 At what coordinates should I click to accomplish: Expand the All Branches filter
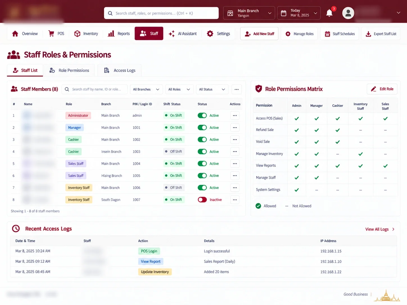146,89
